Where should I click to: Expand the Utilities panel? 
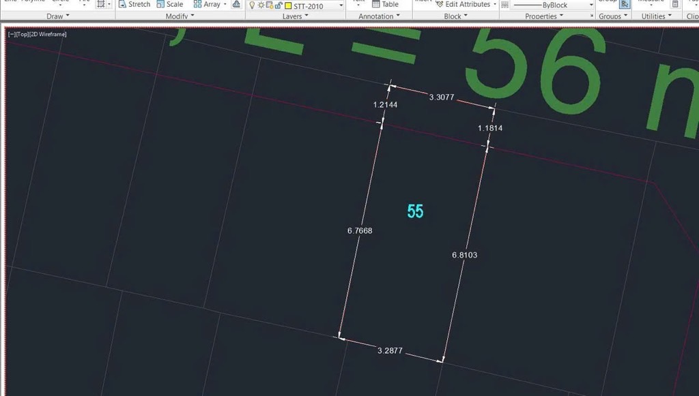[656, 16]
